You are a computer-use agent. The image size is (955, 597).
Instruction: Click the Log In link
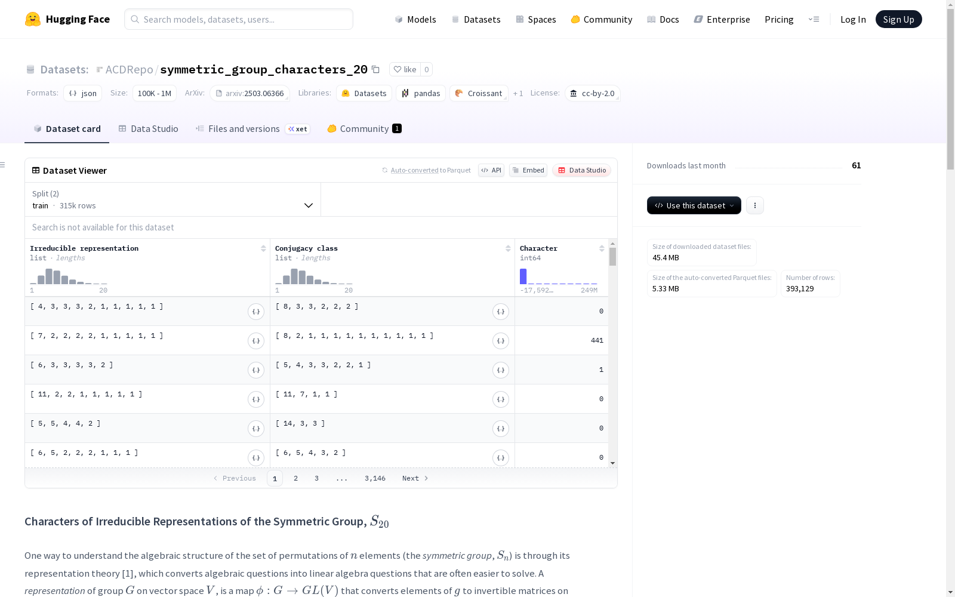[853, 19]
